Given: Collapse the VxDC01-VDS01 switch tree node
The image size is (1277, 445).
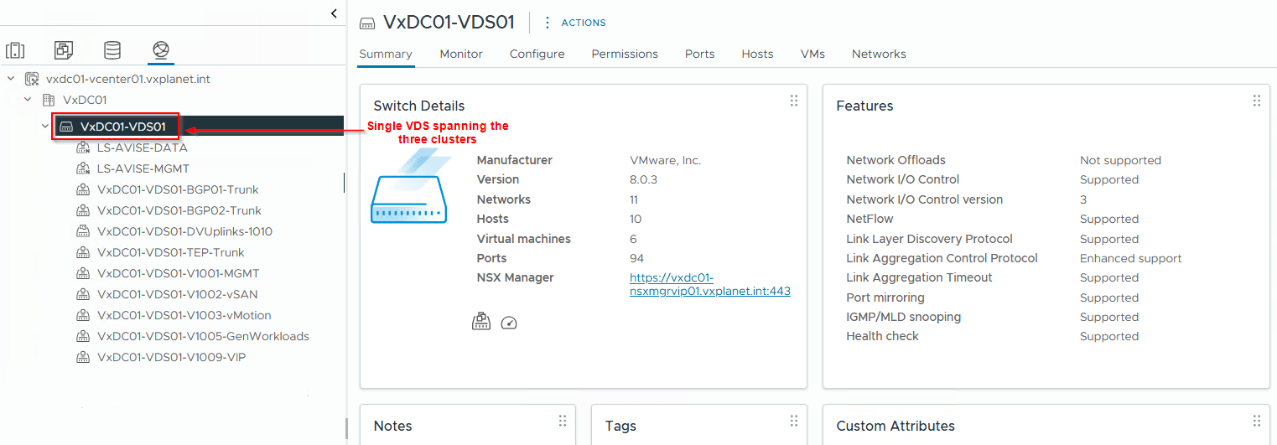Looking at the screenshot, I should click(x=44, y=127).
